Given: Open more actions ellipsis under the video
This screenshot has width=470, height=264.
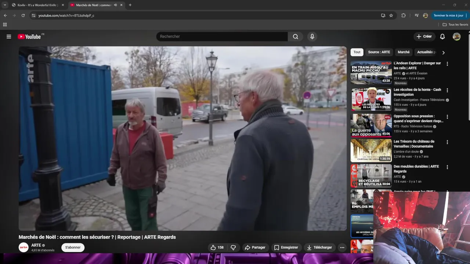Looking at the screenshot, I should (x=342, y=247).
